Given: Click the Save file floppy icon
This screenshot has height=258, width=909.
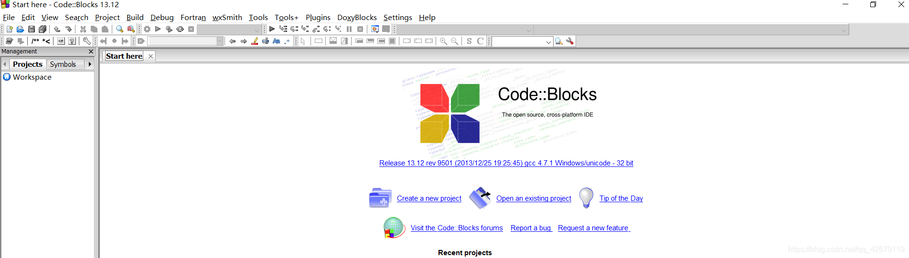Looking at the screenshot, I should (32, 29).
